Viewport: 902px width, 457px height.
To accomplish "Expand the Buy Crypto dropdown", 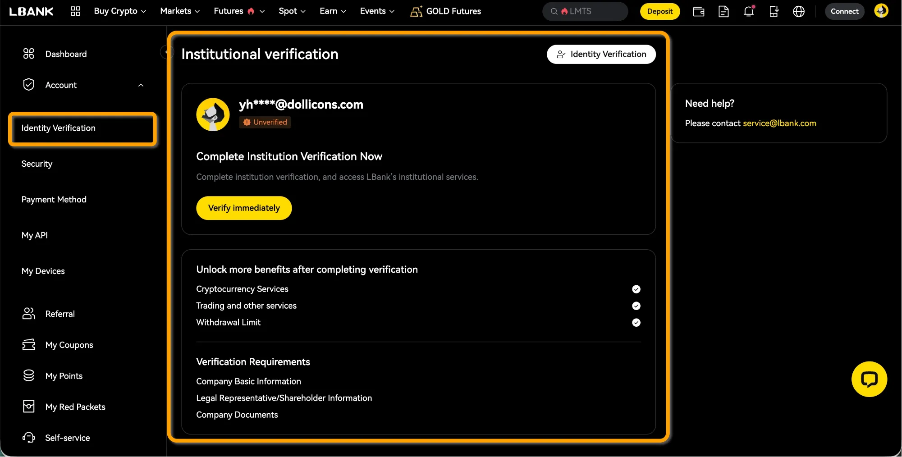I will click(120, 11).
